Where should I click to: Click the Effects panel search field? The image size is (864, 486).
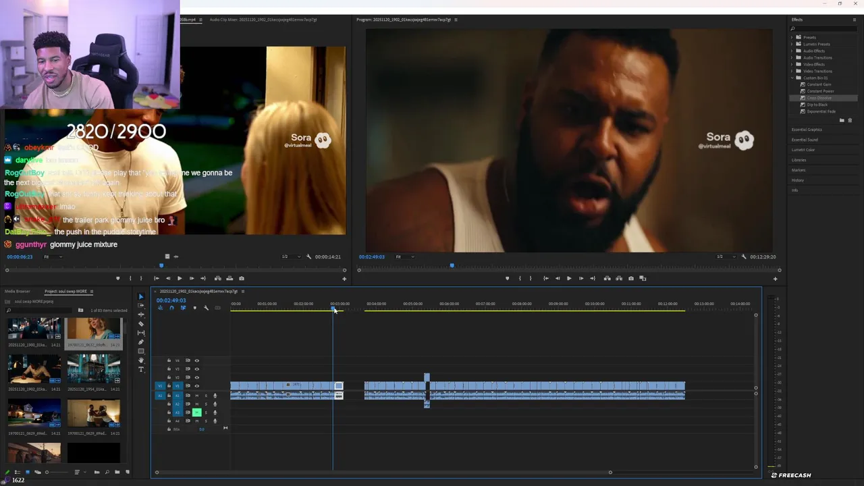(823, 28)
